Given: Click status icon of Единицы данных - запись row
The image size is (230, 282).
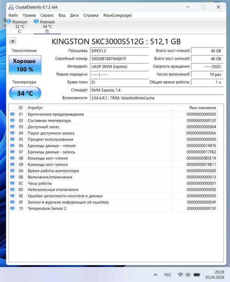Looking at the screenshot, I should coord(12,152).
